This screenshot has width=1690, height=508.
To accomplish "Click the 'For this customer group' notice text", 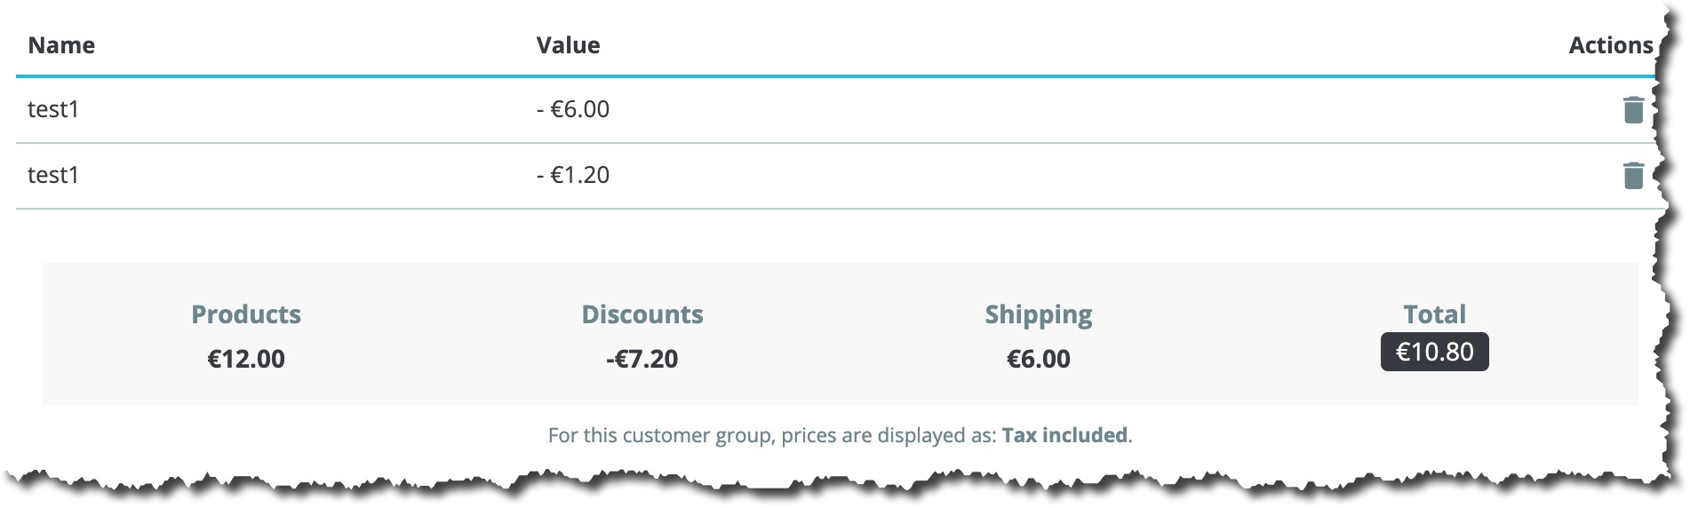I will (x=841, y=435).
